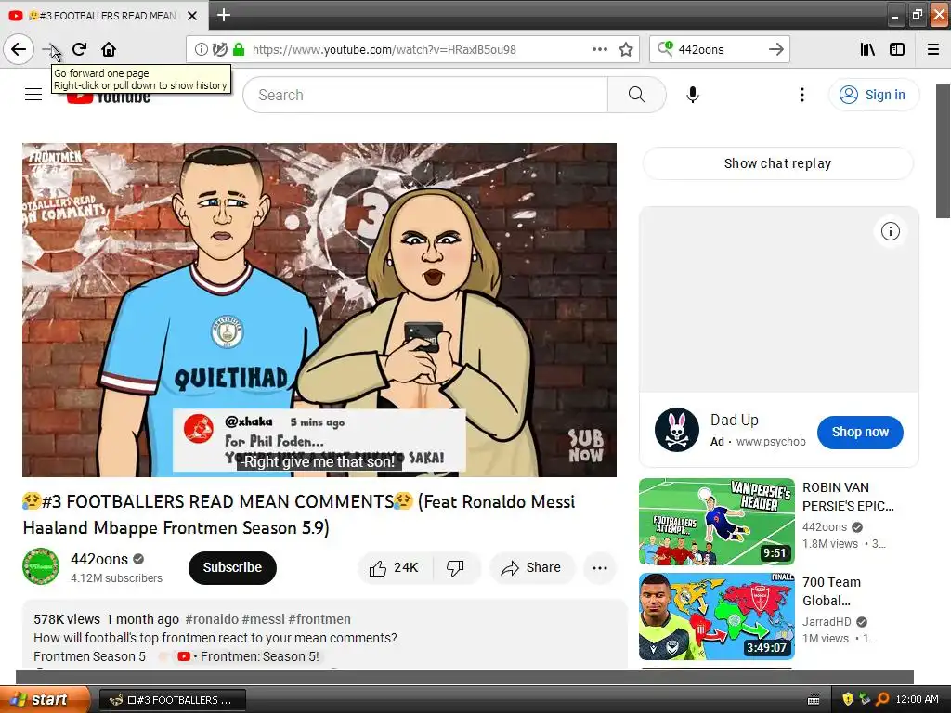This screenshot has height=713, width=951.
Task: Open the security shield tray icon
Action: coord(847,699)
